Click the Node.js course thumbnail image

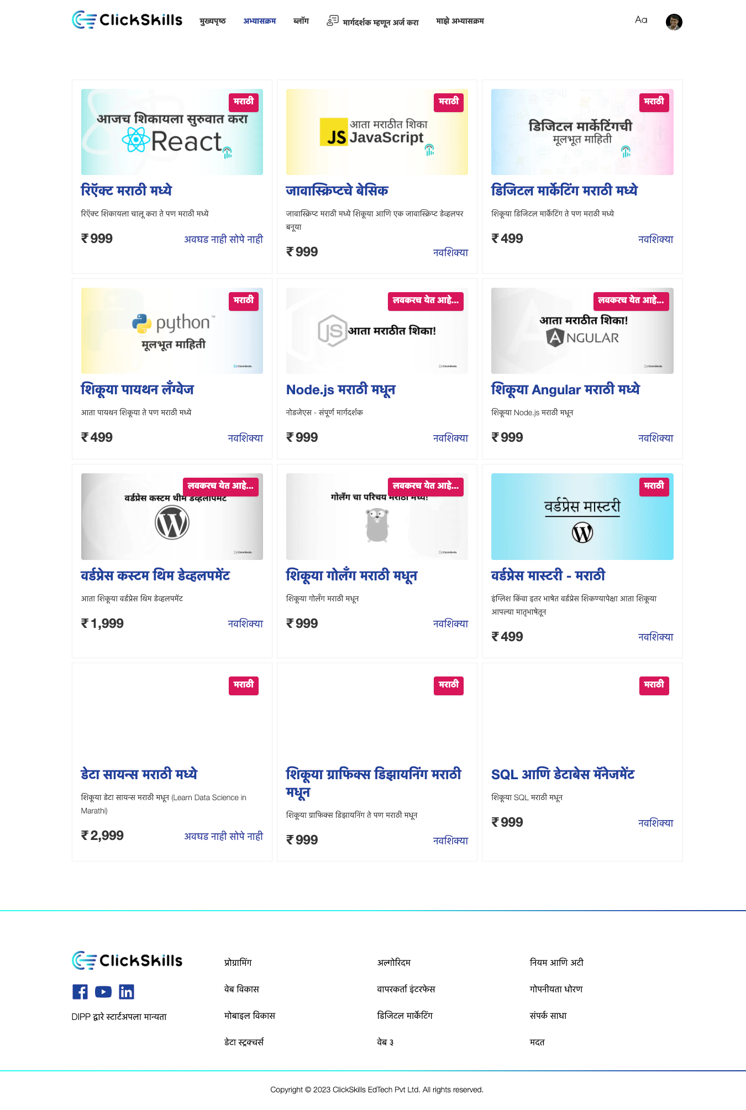click(x=376, y=330)
